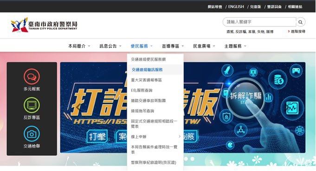Click the Tainan City Police Department logo

(x=44, y=25)
